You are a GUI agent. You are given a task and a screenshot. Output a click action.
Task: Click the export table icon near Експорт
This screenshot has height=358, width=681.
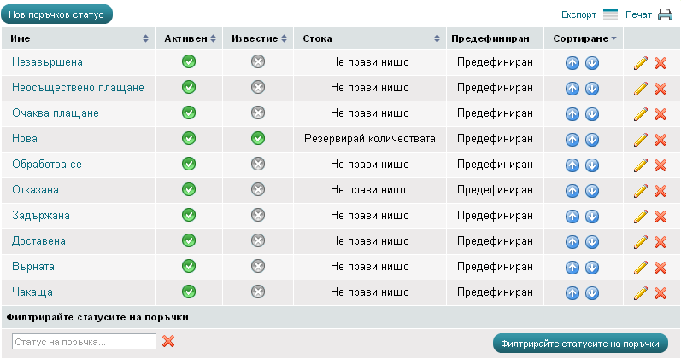(610, 14)
